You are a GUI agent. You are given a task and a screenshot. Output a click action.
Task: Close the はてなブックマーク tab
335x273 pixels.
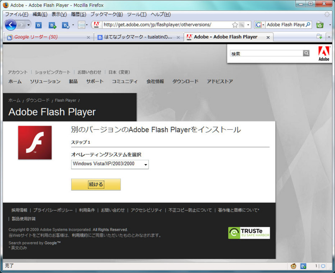pyautogui.click(x=178, y=38)
